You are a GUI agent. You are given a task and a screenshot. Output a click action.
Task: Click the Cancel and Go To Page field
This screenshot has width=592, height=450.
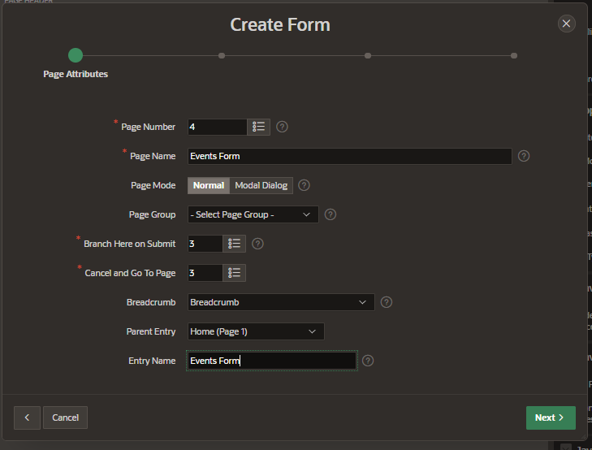205,273
